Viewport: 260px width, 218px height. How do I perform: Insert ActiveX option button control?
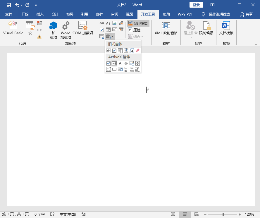pyautogui.click(x=126, y=63)
